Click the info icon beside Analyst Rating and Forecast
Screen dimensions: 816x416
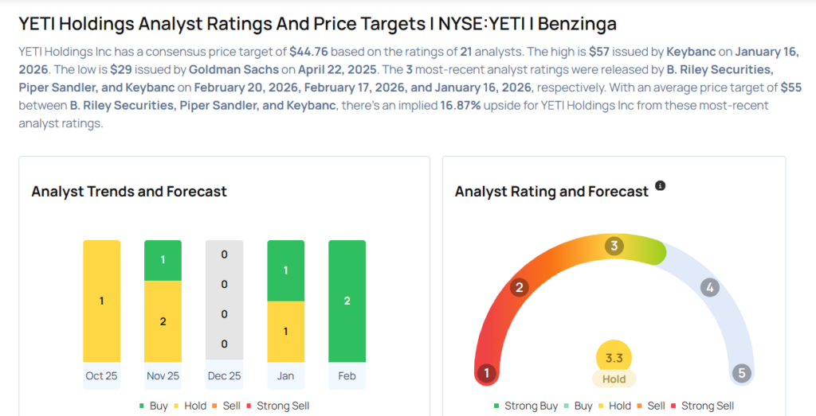pyautogui.click(x=660, y=186)
